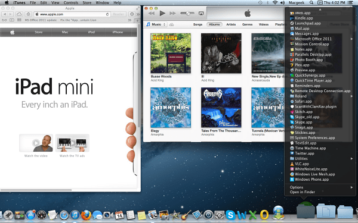Click the iTunes AirPlay icon

[201, 14]
